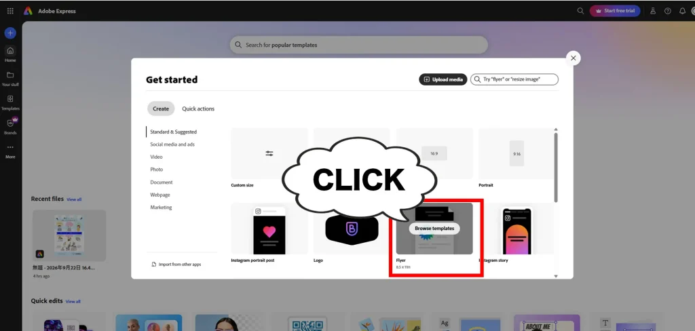Select Video category
The height and width of the screenshot is (331, 695).
[156, 157]
